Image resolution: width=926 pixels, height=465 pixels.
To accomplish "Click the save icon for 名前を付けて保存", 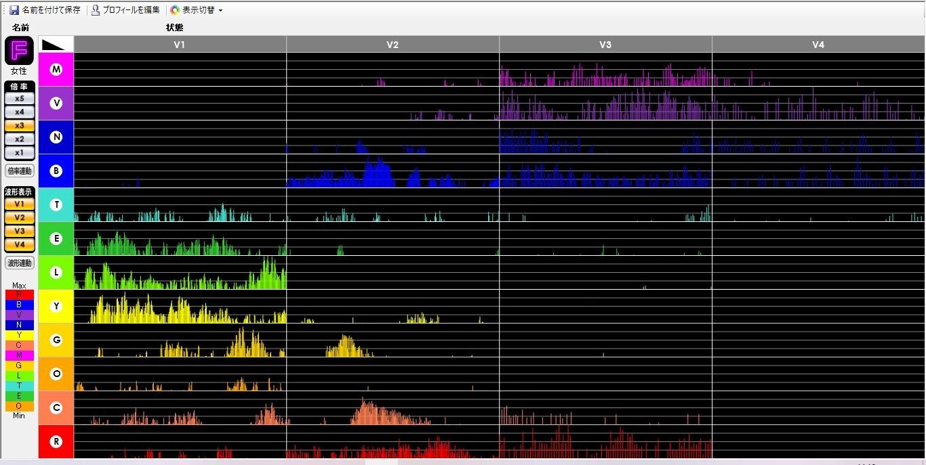I will tap(14, 10).
